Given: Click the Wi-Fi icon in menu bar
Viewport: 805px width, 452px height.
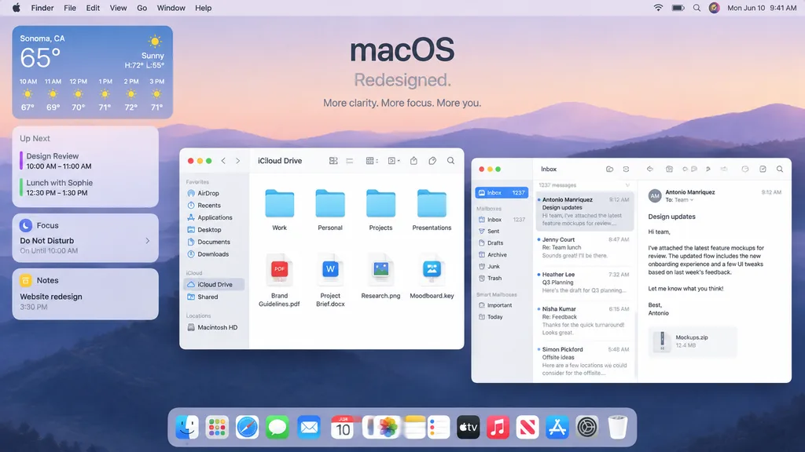Looking at the screenshot, I should point(658,8).
